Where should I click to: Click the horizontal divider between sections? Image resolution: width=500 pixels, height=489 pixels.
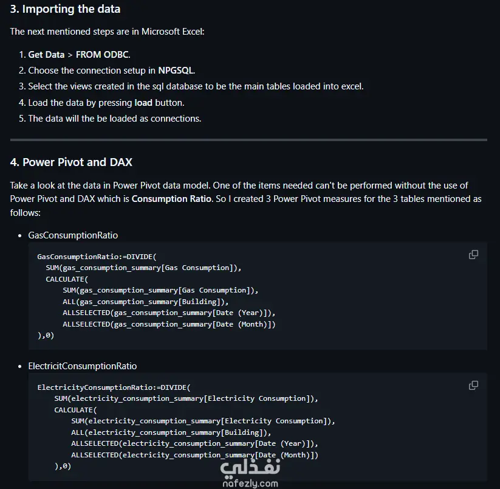click(x=248, y=140)
